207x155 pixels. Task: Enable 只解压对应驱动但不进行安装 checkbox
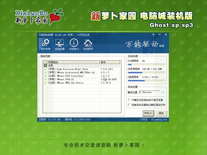pyautogui.click(x=129, y=100)
